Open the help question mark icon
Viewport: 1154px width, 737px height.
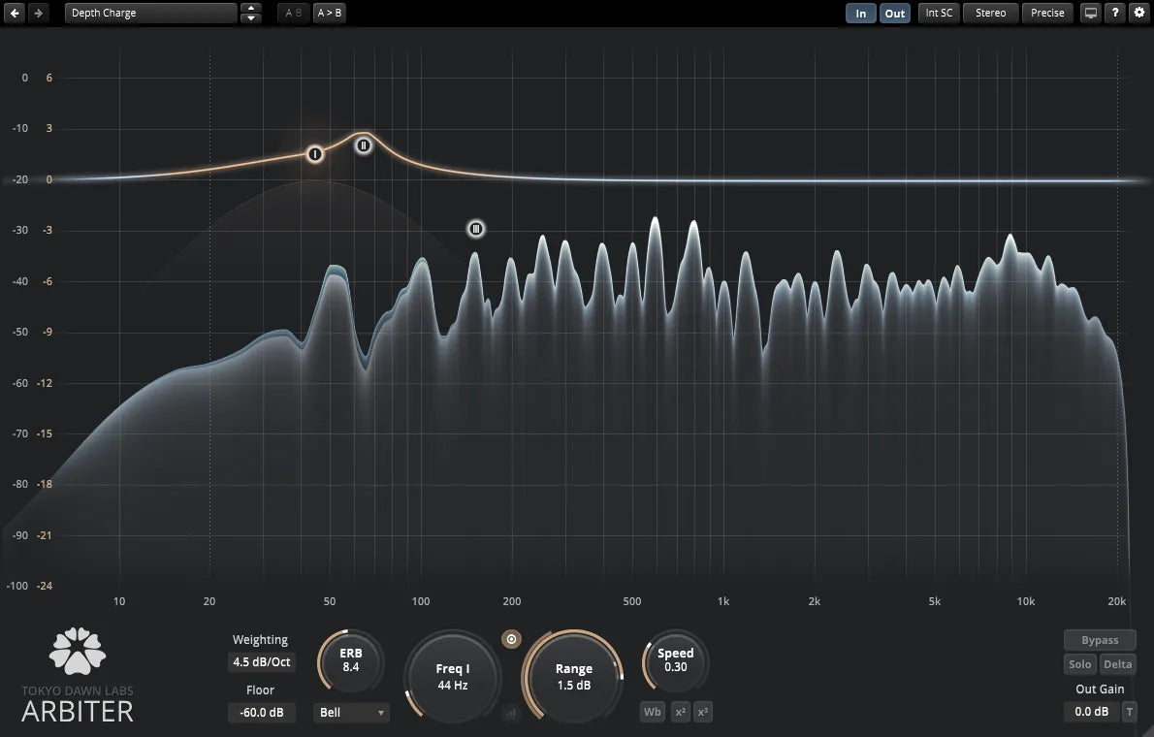(x=1115, y=13)
